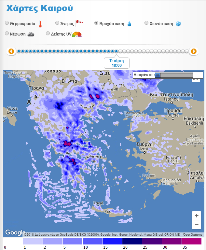Advance to next time step with right arrow
The height and width of the screenshot is (250, 206).
pyautogui.click(x=194, y=51)
